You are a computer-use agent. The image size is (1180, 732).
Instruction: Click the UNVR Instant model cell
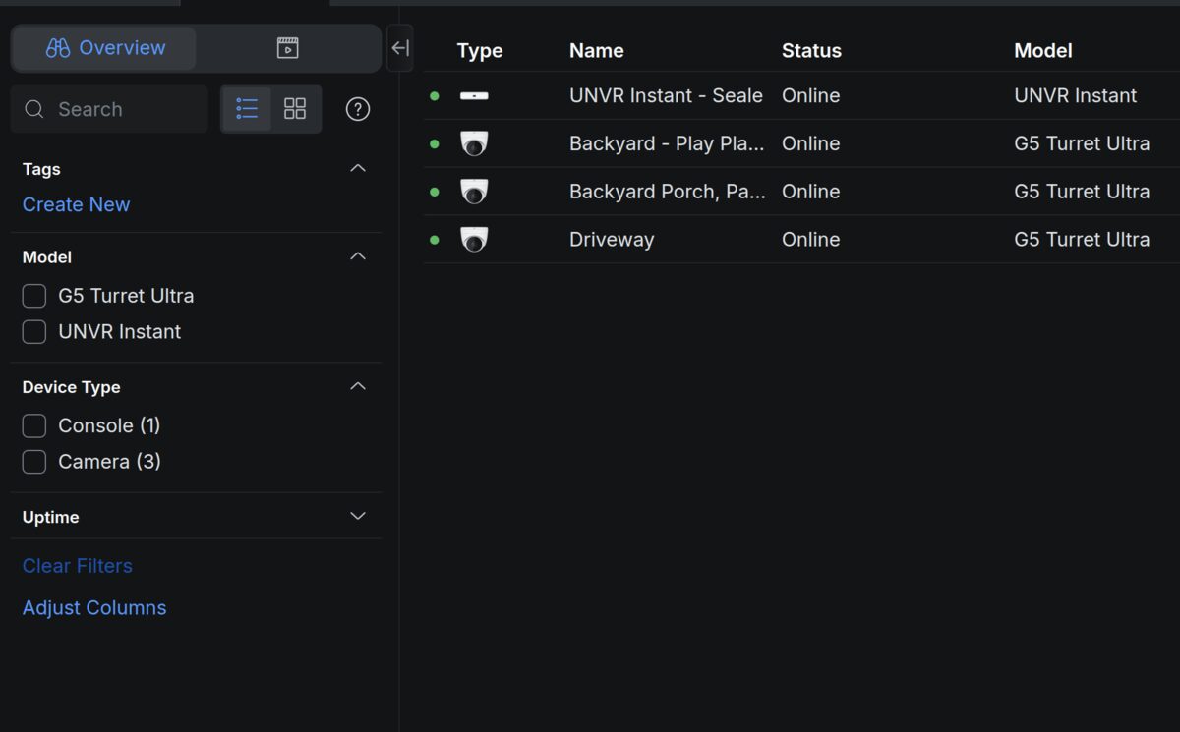coord(1076,96)
